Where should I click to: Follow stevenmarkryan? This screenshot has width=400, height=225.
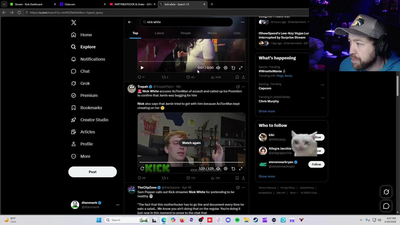pos(316,164)
